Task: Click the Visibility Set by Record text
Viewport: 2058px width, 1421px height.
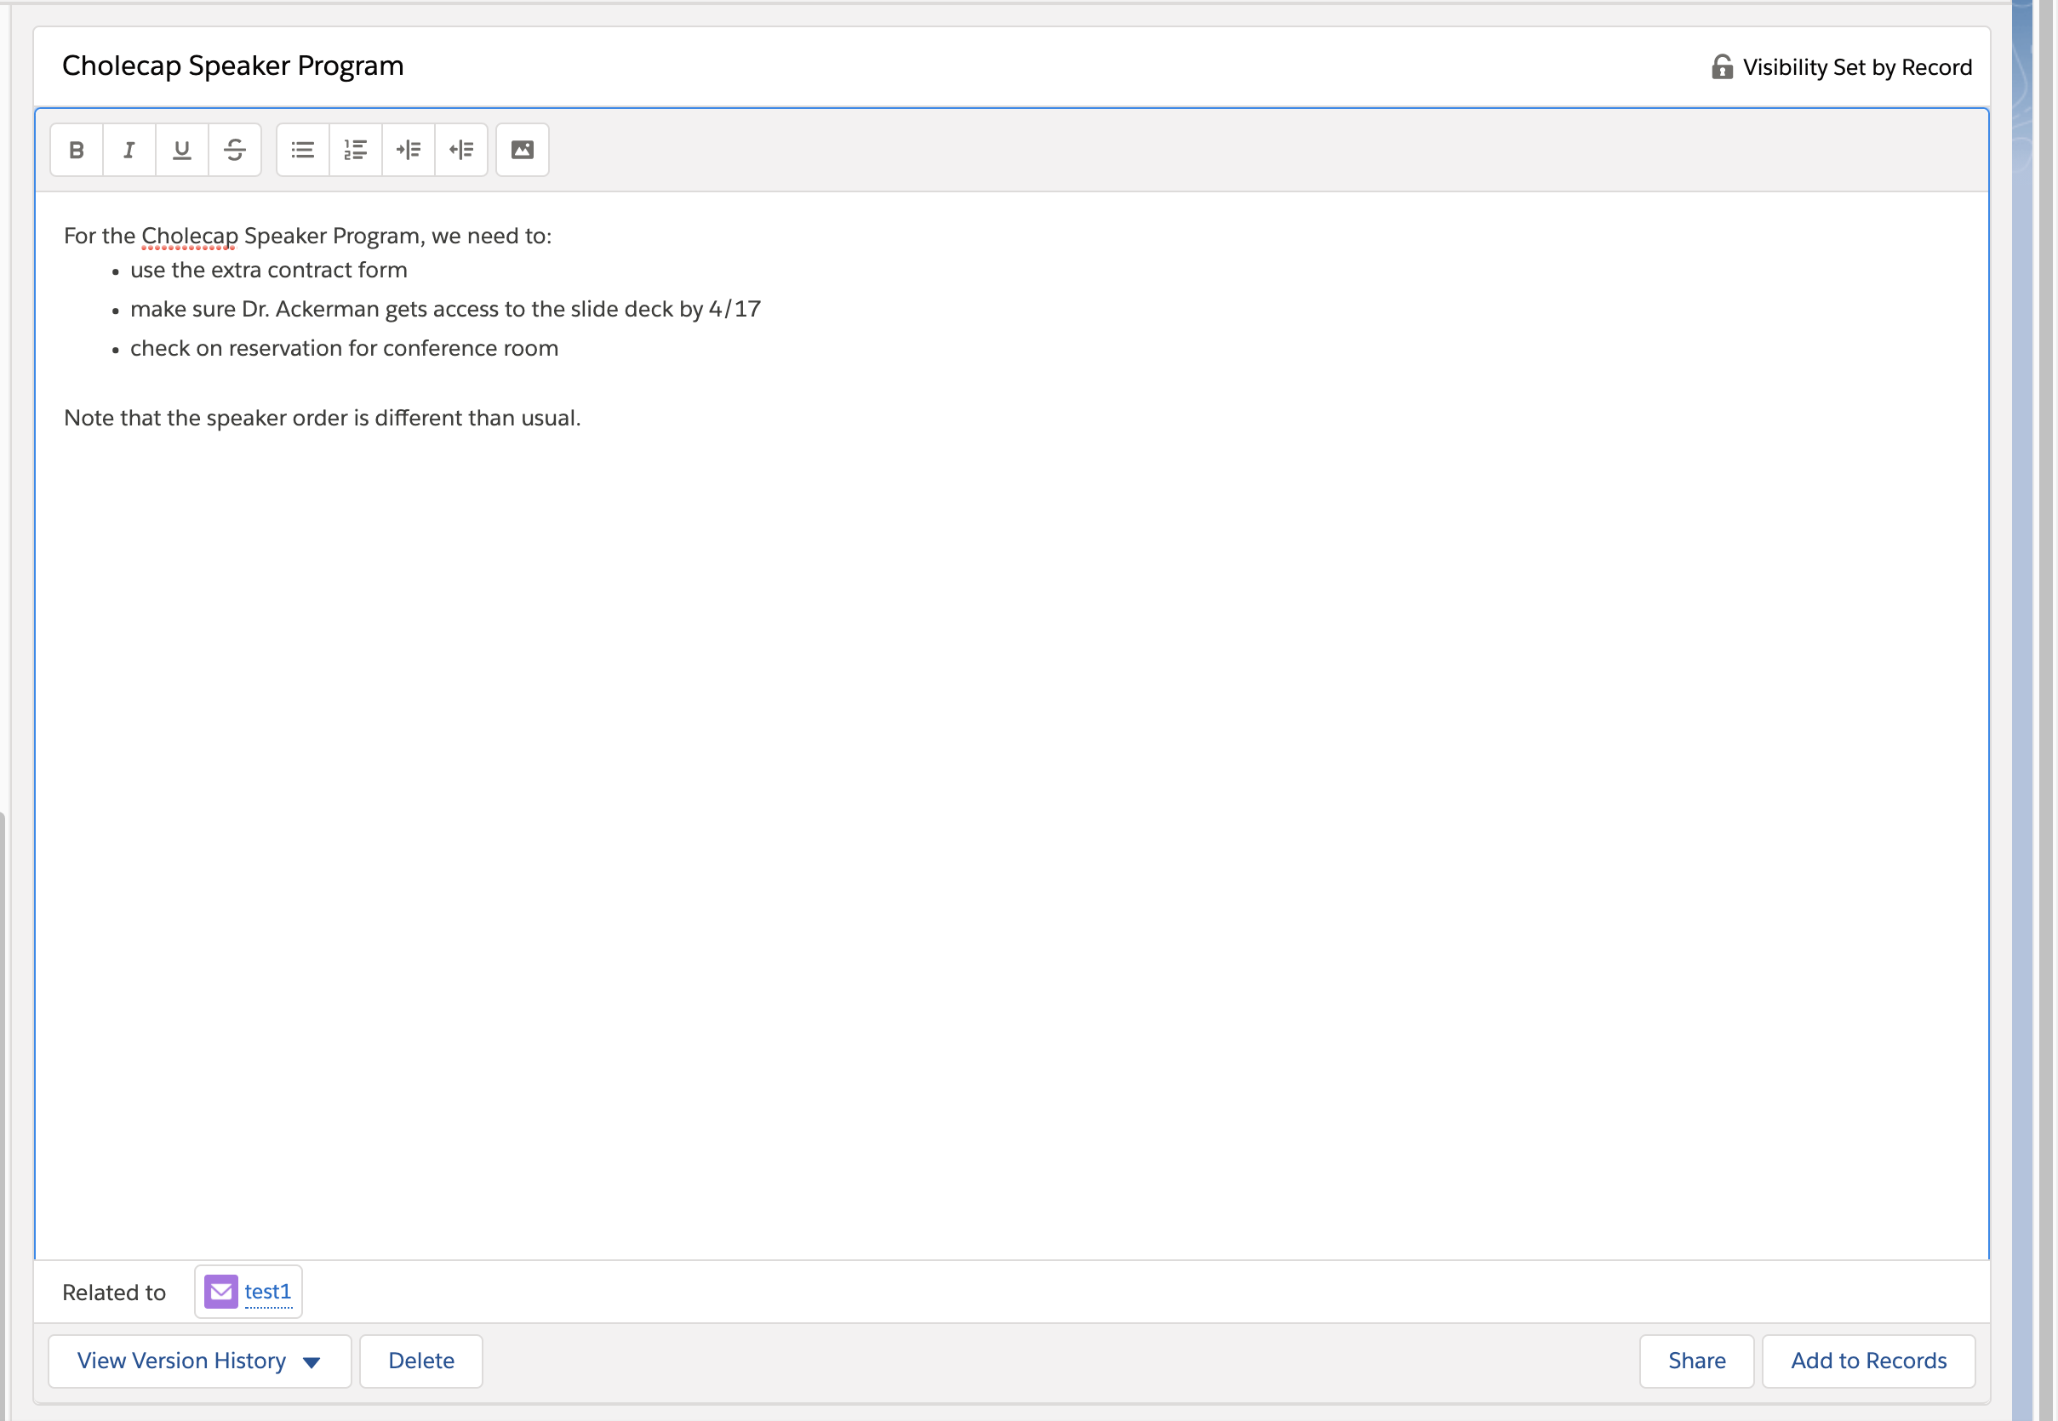Action: coord(1857,68)
